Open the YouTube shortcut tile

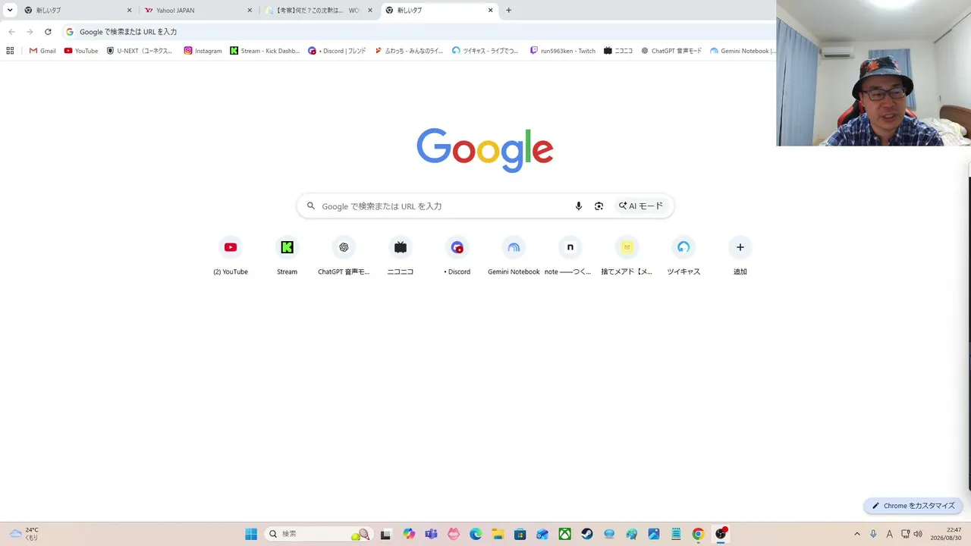[x=231, y=256]
